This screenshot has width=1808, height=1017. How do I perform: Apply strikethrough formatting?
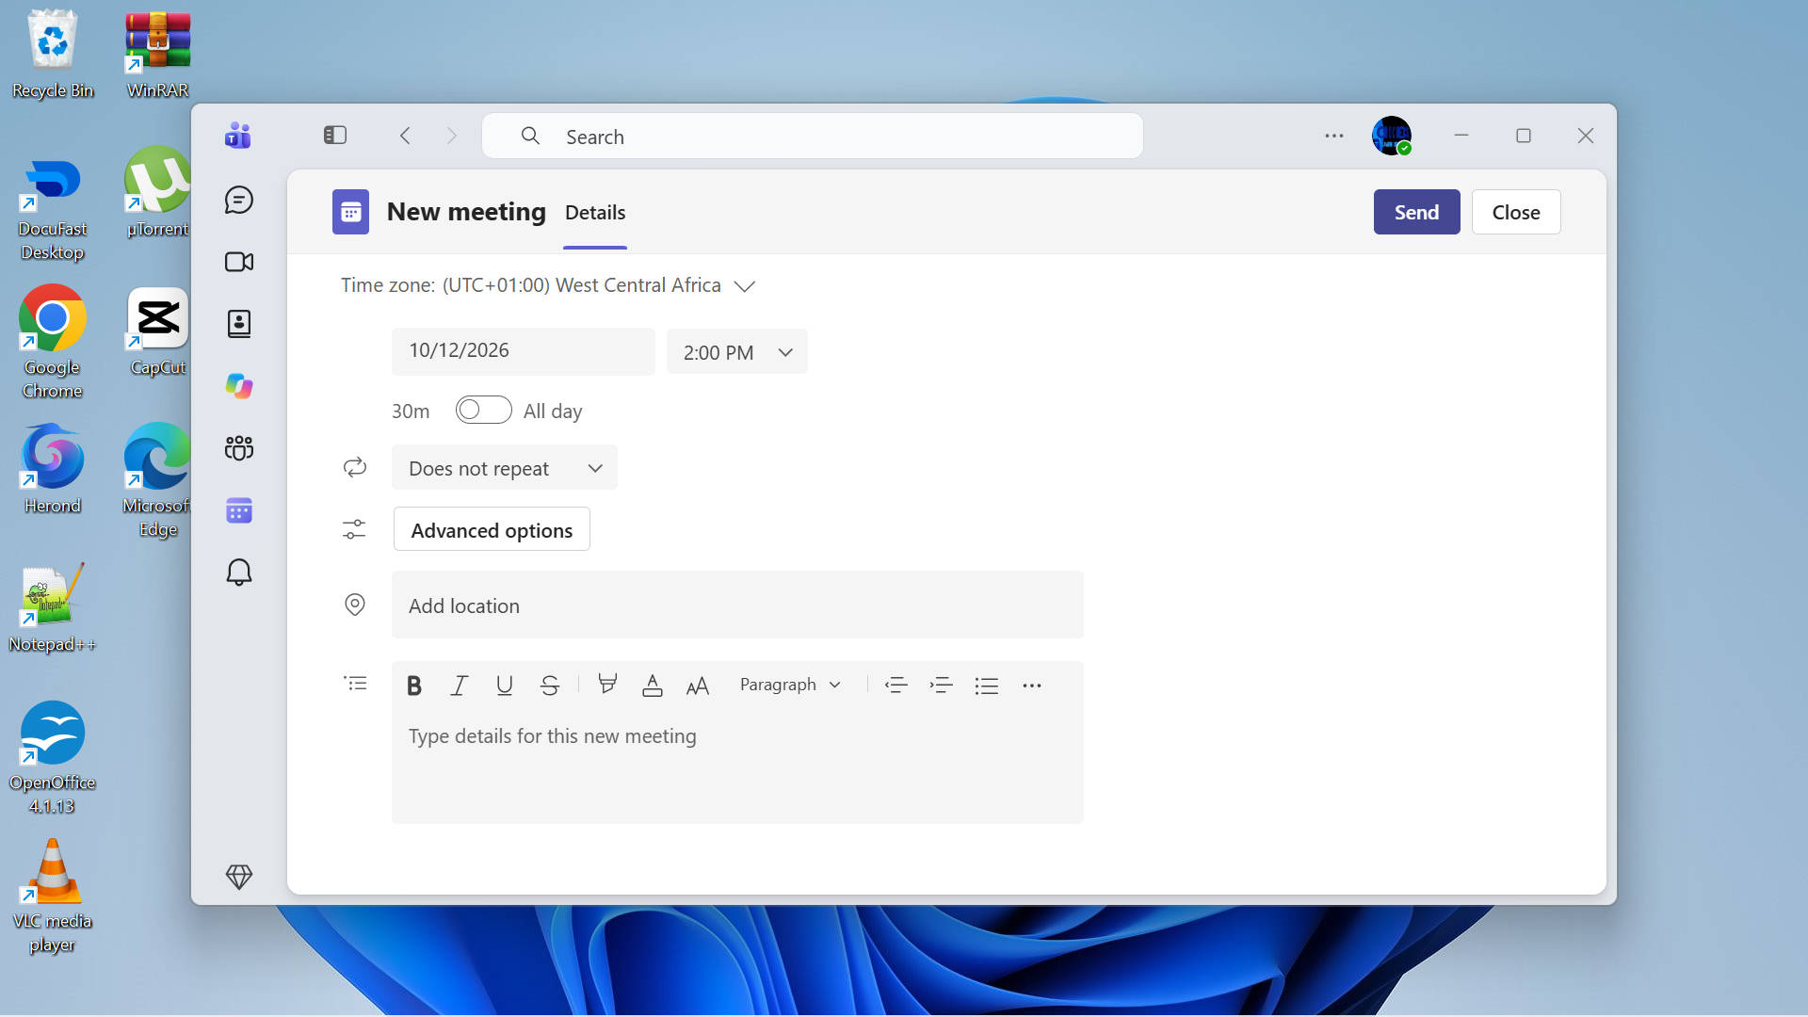coord(550,686)
